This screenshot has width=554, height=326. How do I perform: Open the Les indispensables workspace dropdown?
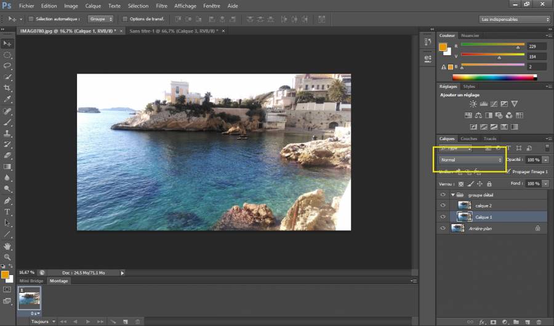click(x=514, y=19)
